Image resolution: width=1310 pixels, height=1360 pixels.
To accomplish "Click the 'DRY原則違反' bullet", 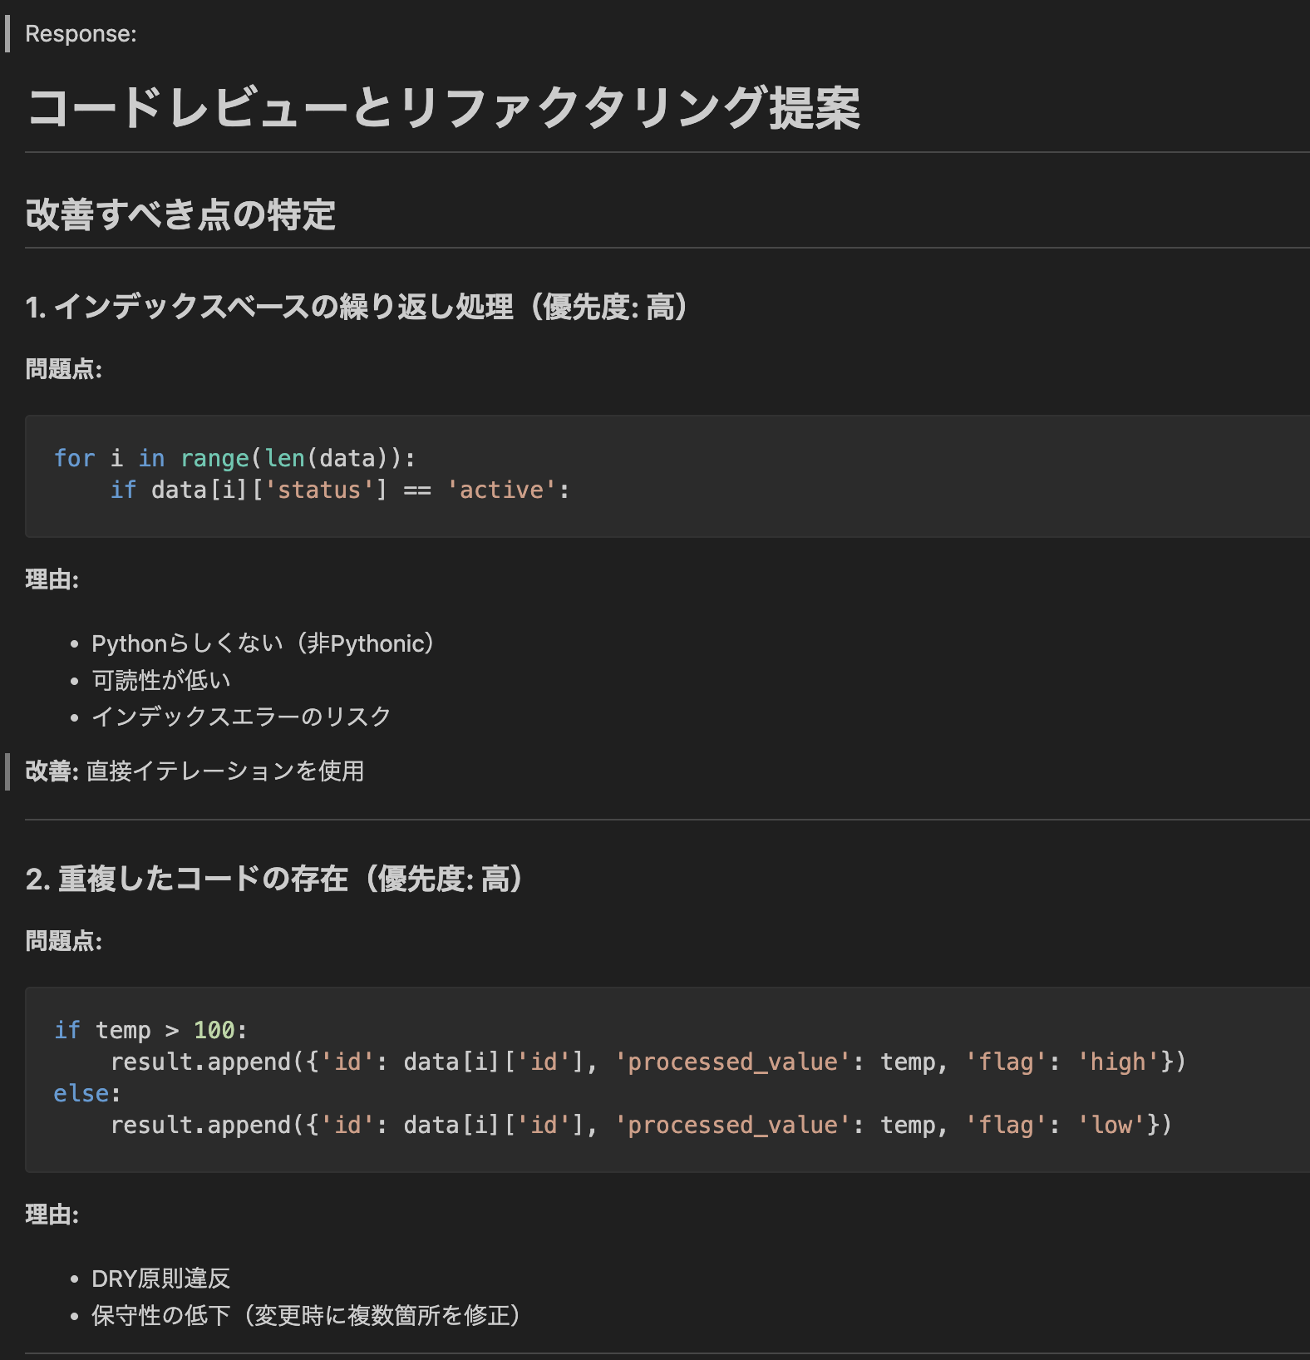I will point(160,1279).
